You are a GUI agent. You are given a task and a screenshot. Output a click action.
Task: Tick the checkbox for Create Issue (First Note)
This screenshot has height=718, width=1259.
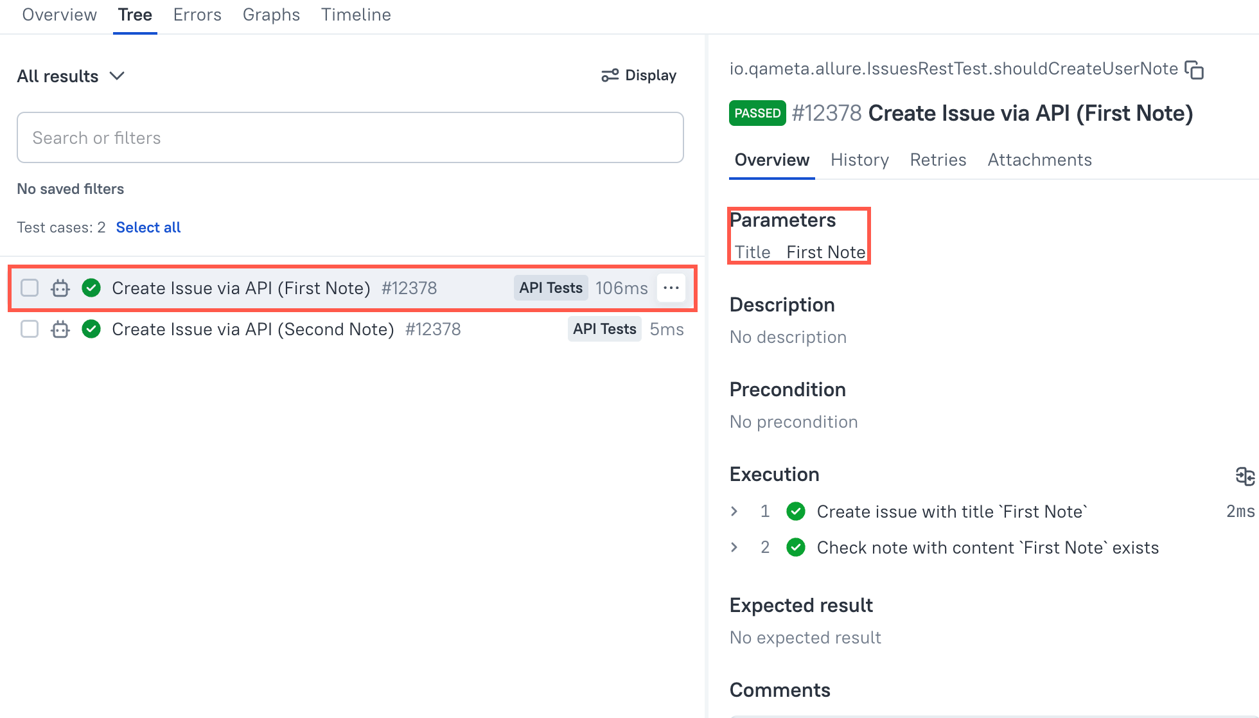(30, 288)
